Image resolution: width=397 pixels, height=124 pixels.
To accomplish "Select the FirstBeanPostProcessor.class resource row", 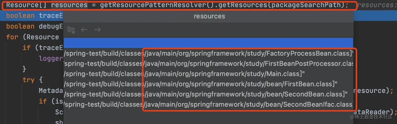I will (x=208, y=64).
